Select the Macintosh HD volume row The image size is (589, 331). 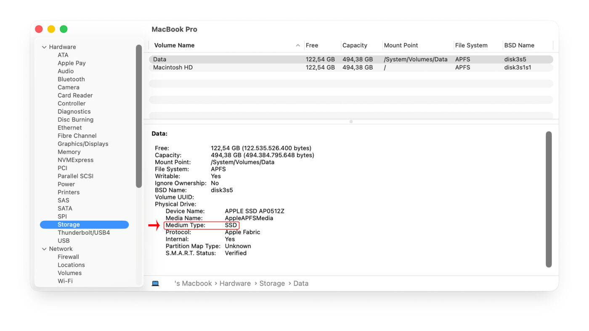(x=173, y=68)
